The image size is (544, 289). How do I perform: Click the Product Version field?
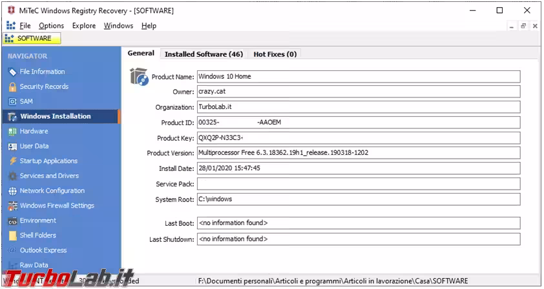tap(359, 153)
